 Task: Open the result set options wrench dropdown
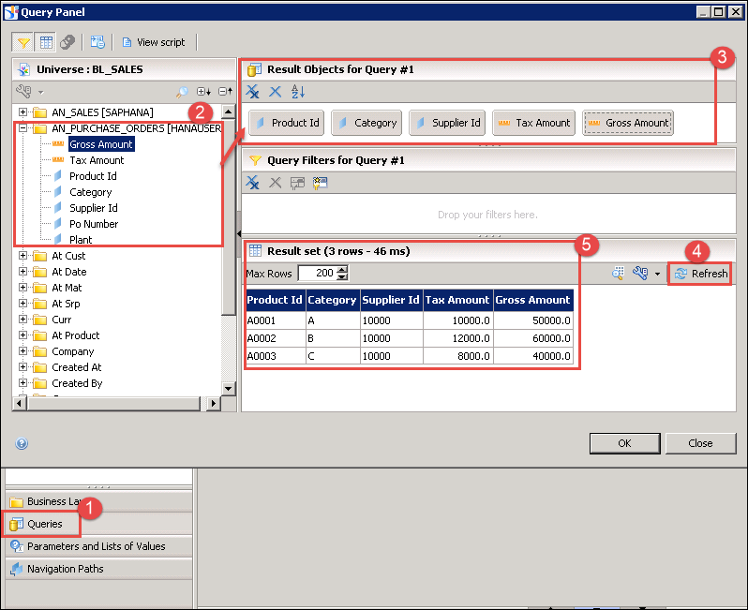[x=646, y=274]
